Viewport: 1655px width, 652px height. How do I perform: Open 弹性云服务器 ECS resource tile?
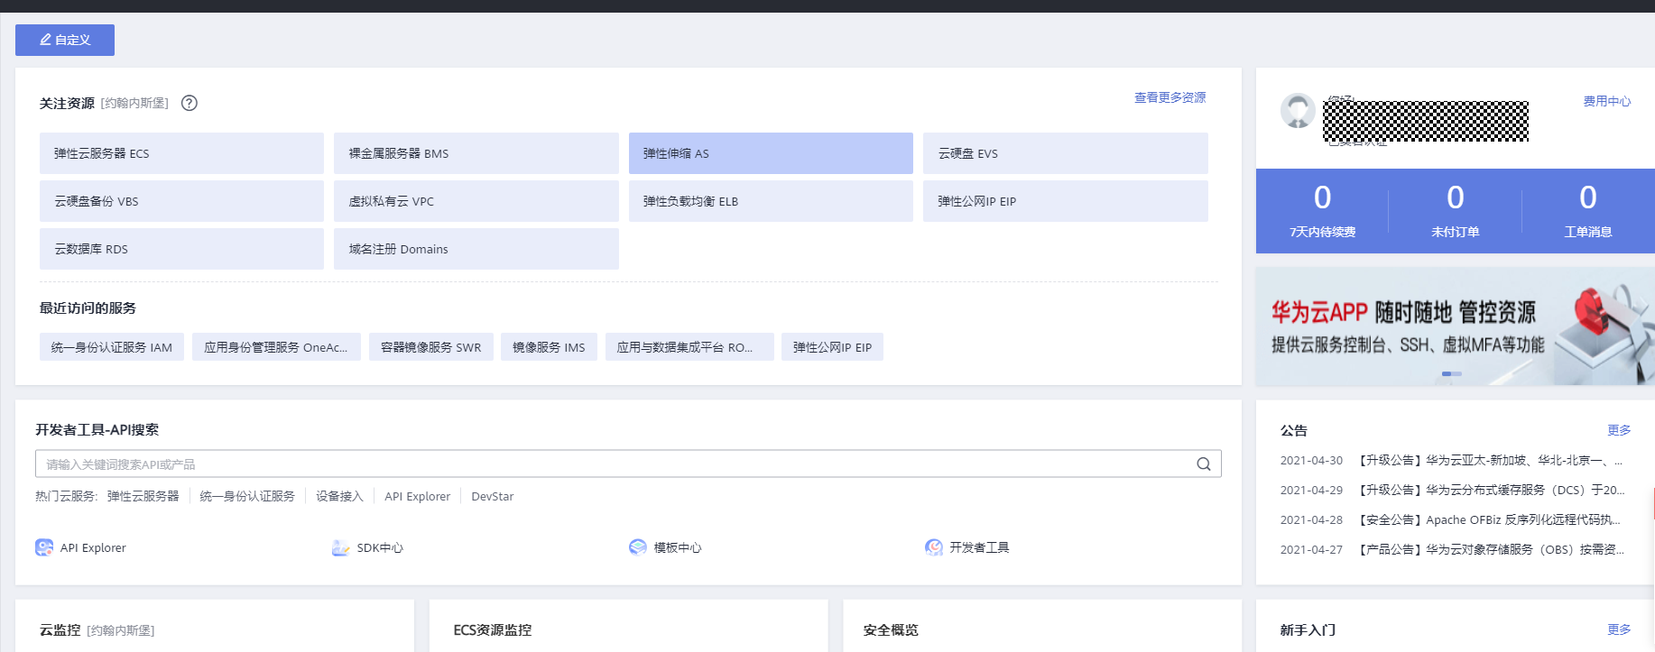181,153
